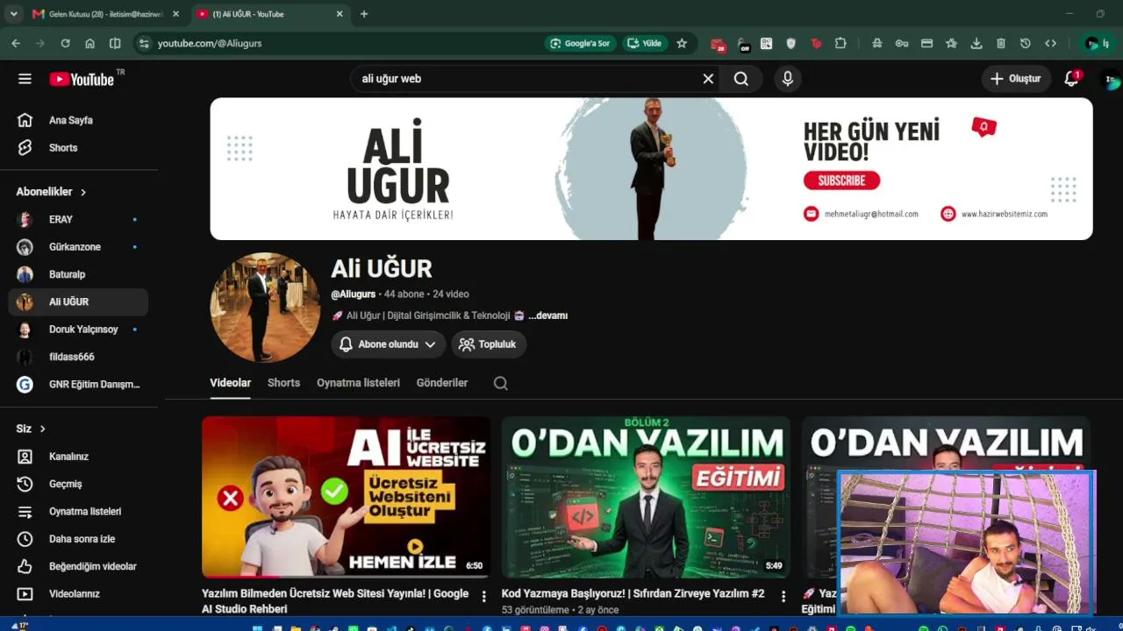
Task: Clear the search text with the X icon
Action: (x=708, y=79)
